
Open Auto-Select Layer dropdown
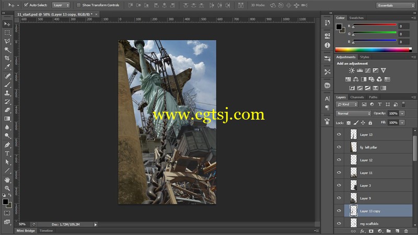(61, 5)
